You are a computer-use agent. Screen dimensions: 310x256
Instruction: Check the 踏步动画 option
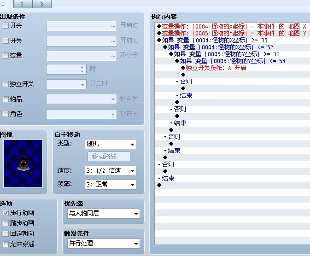click(x=6, y=223)
